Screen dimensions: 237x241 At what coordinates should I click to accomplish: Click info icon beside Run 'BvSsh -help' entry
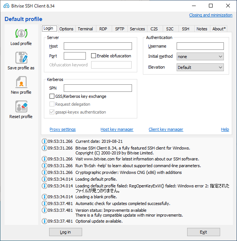point(45,166)
